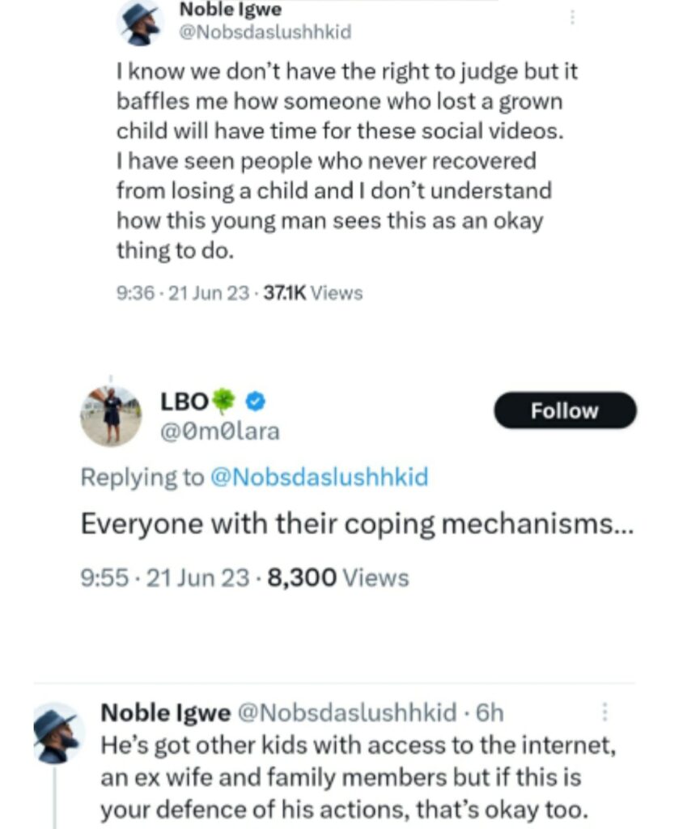View the 37.1K Views count
This screenshot has height=829, width=687.
click(311, 292)
